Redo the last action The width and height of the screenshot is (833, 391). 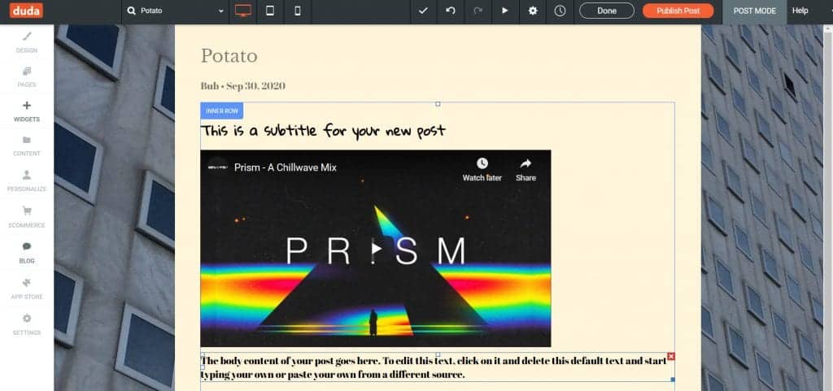coord(478,11)
